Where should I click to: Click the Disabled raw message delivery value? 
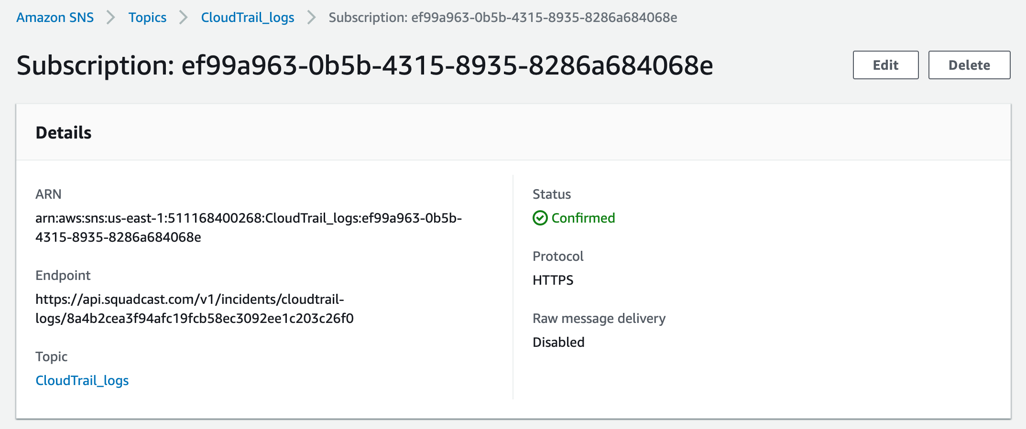click(558, 342)
